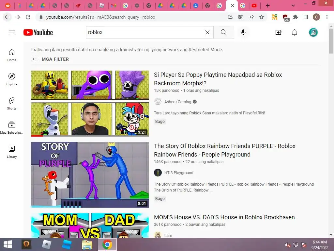Open the Chrome three-dot menu
Viewport: 334px width, 251px height.
327,17
